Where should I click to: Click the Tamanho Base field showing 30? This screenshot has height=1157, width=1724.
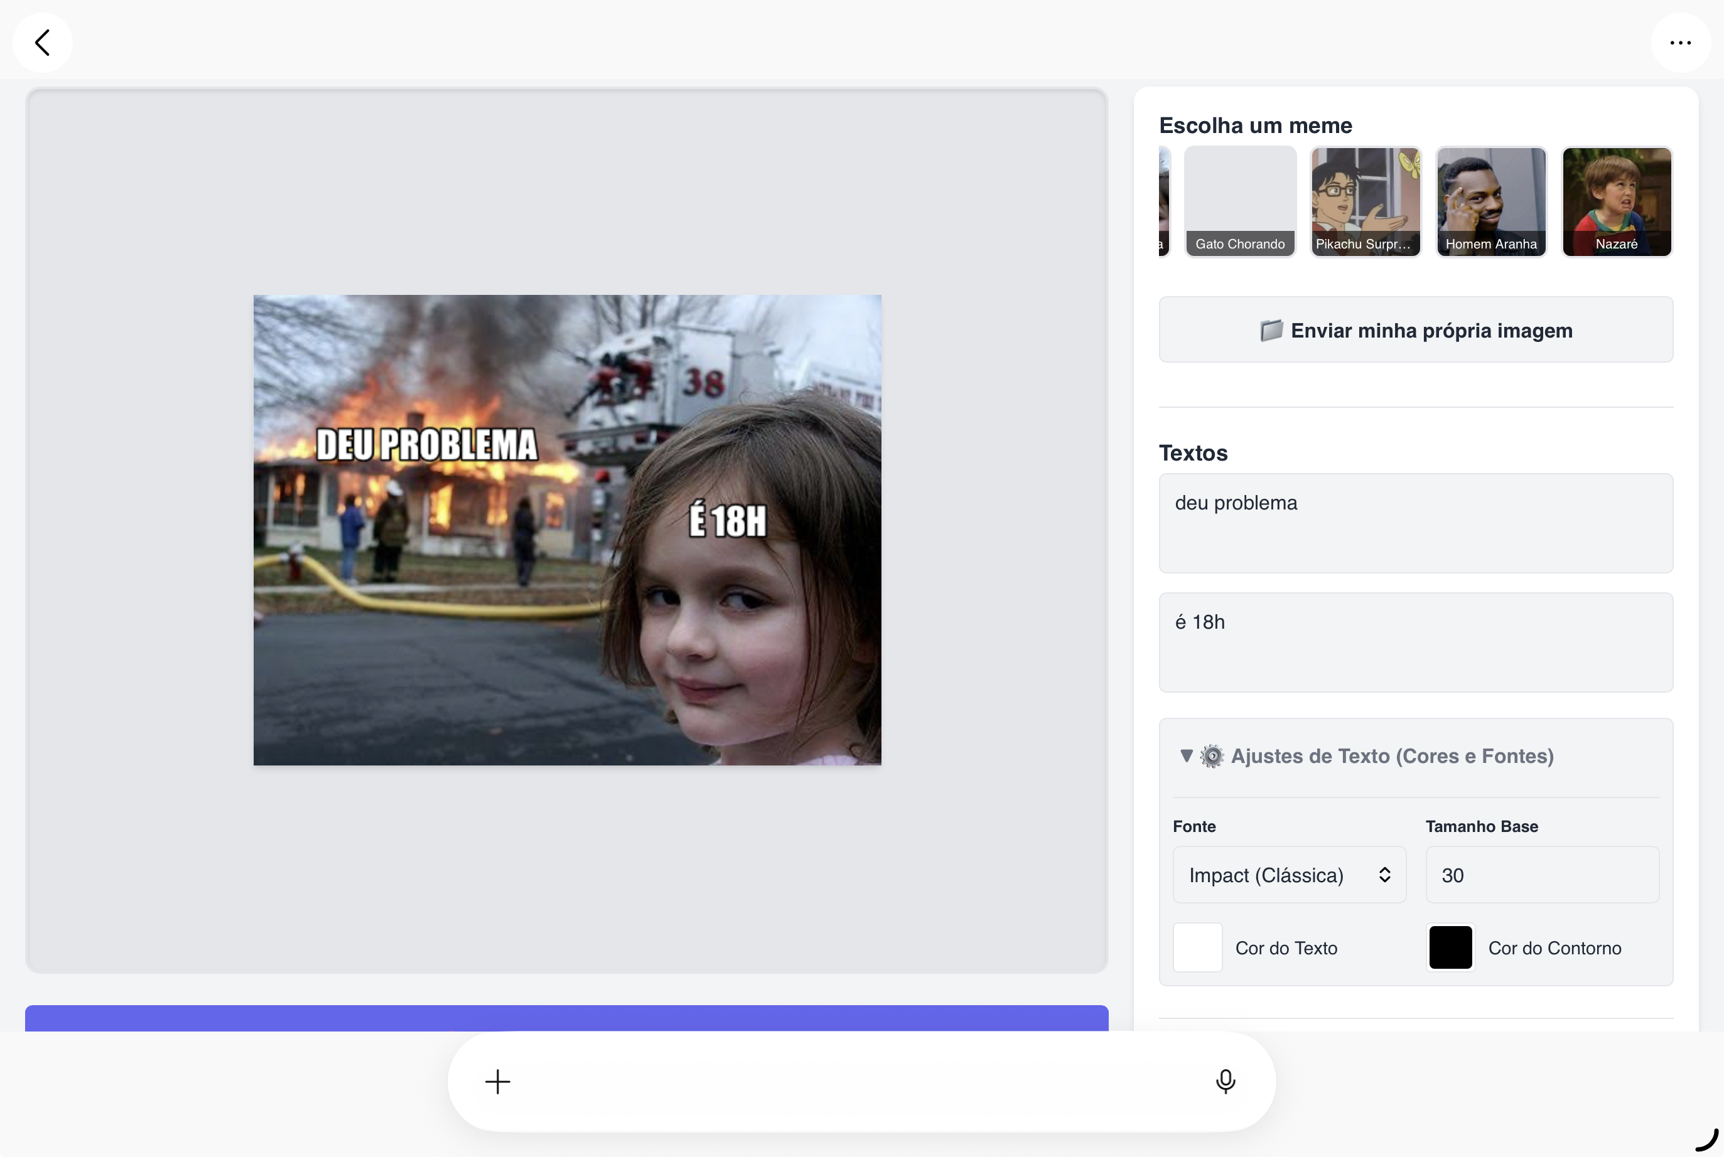1543,875
